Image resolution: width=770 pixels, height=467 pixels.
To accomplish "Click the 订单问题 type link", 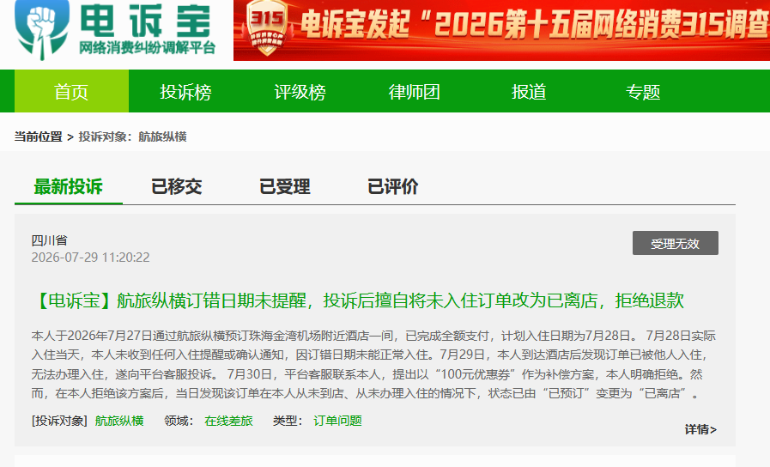I will click(338, 421).
